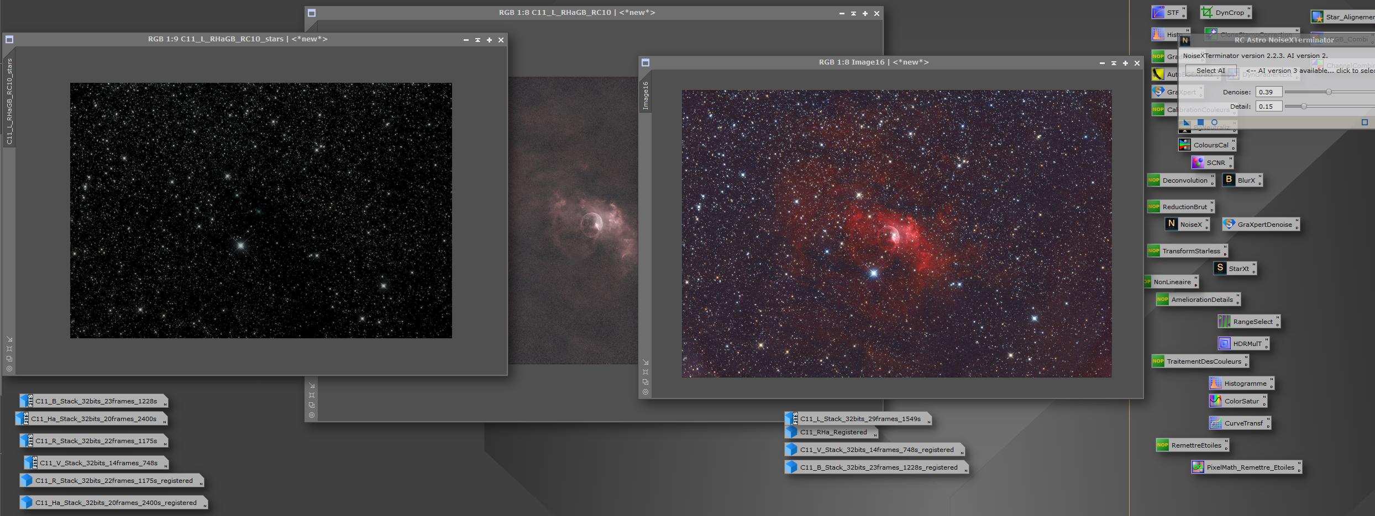Open the C11_V_Stack_32bits_14frames_748s image icon
This screenshot has width=1375, height=516.
click(x=95, y=463)
